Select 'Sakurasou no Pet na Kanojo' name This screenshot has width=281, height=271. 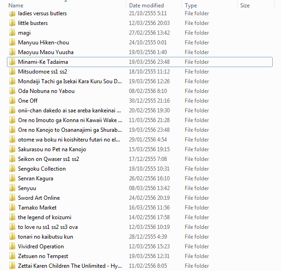pyautogui.click(x=52, y=149)
